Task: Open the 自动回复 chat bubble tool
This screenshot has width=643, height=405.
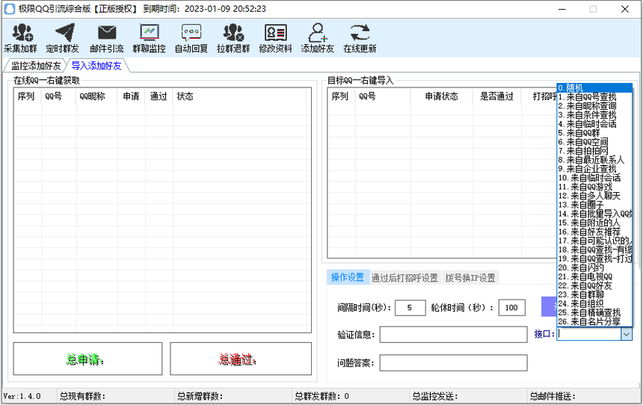Action: tap(191, 38)
